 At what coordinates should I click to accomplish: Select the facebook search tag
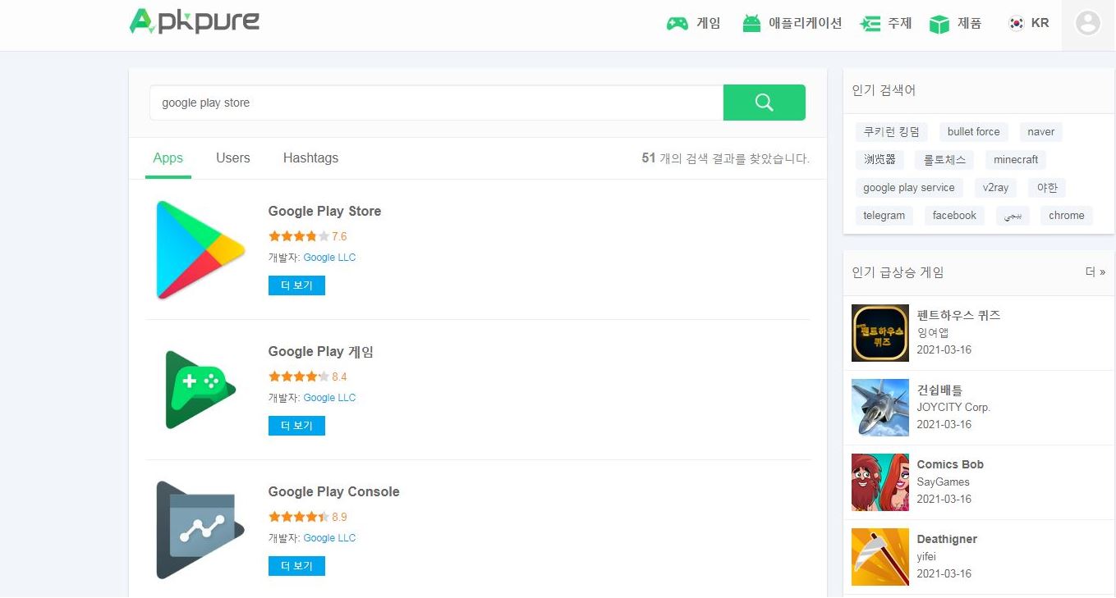954,215
